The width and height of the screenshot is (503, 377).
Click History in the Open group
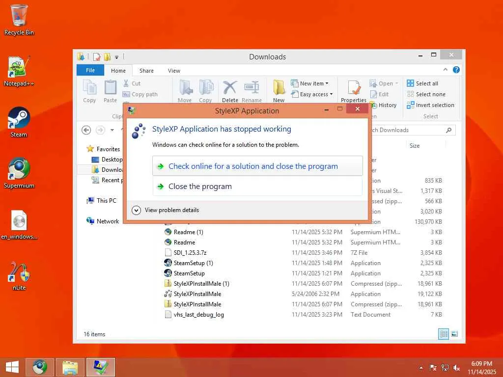[384, 105]
